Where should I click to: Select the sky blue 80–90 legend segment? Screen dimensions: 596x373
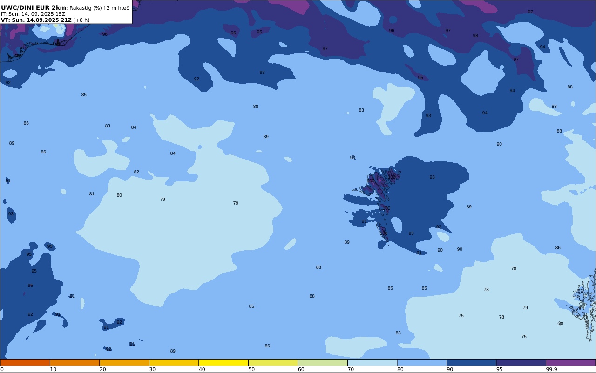[422, 362]
